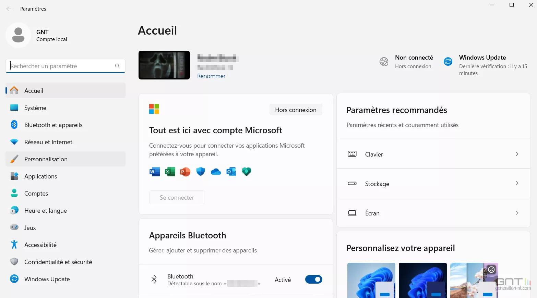Click the GNT user avatar icon
The height and width of the screenshot is (298, 537).
(18, 35)
